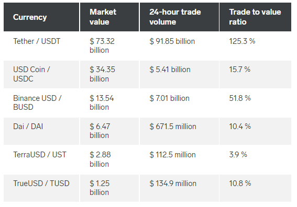The width and height of the screenshot is (297, 207).
Task: Select the Trade to value ratio header
Action: click(x=255, y=17)
